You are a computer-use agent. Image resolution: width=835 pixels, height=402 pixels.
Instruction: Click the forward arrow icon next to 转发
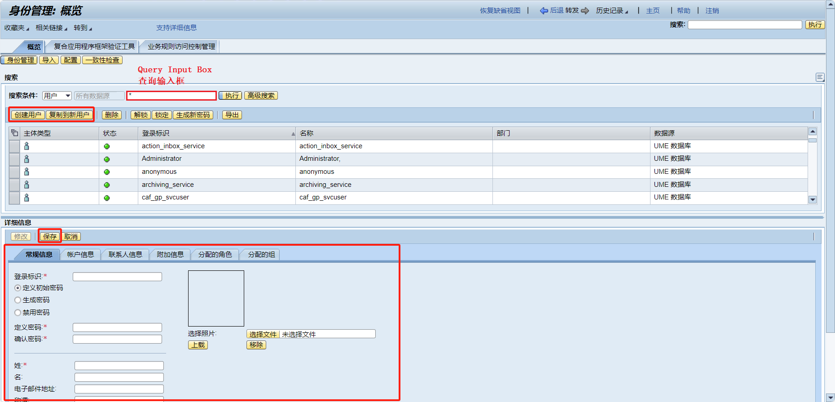coord(585,11)
